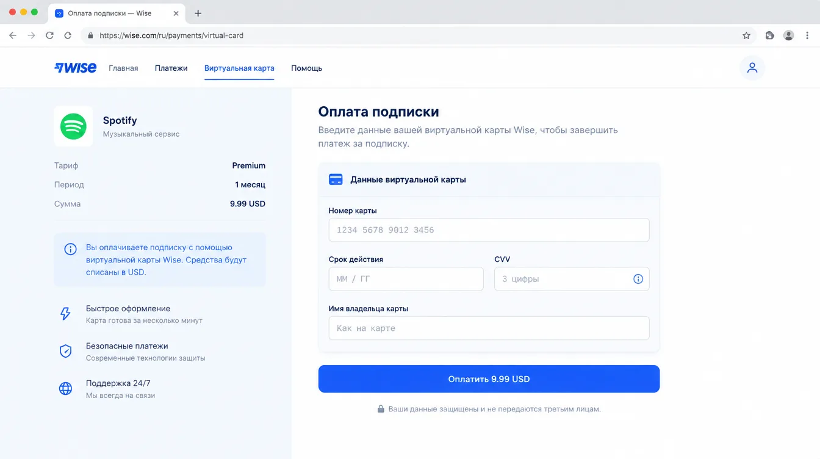Click the Spotify logo
820x459 pixels.
click(73, 126)
